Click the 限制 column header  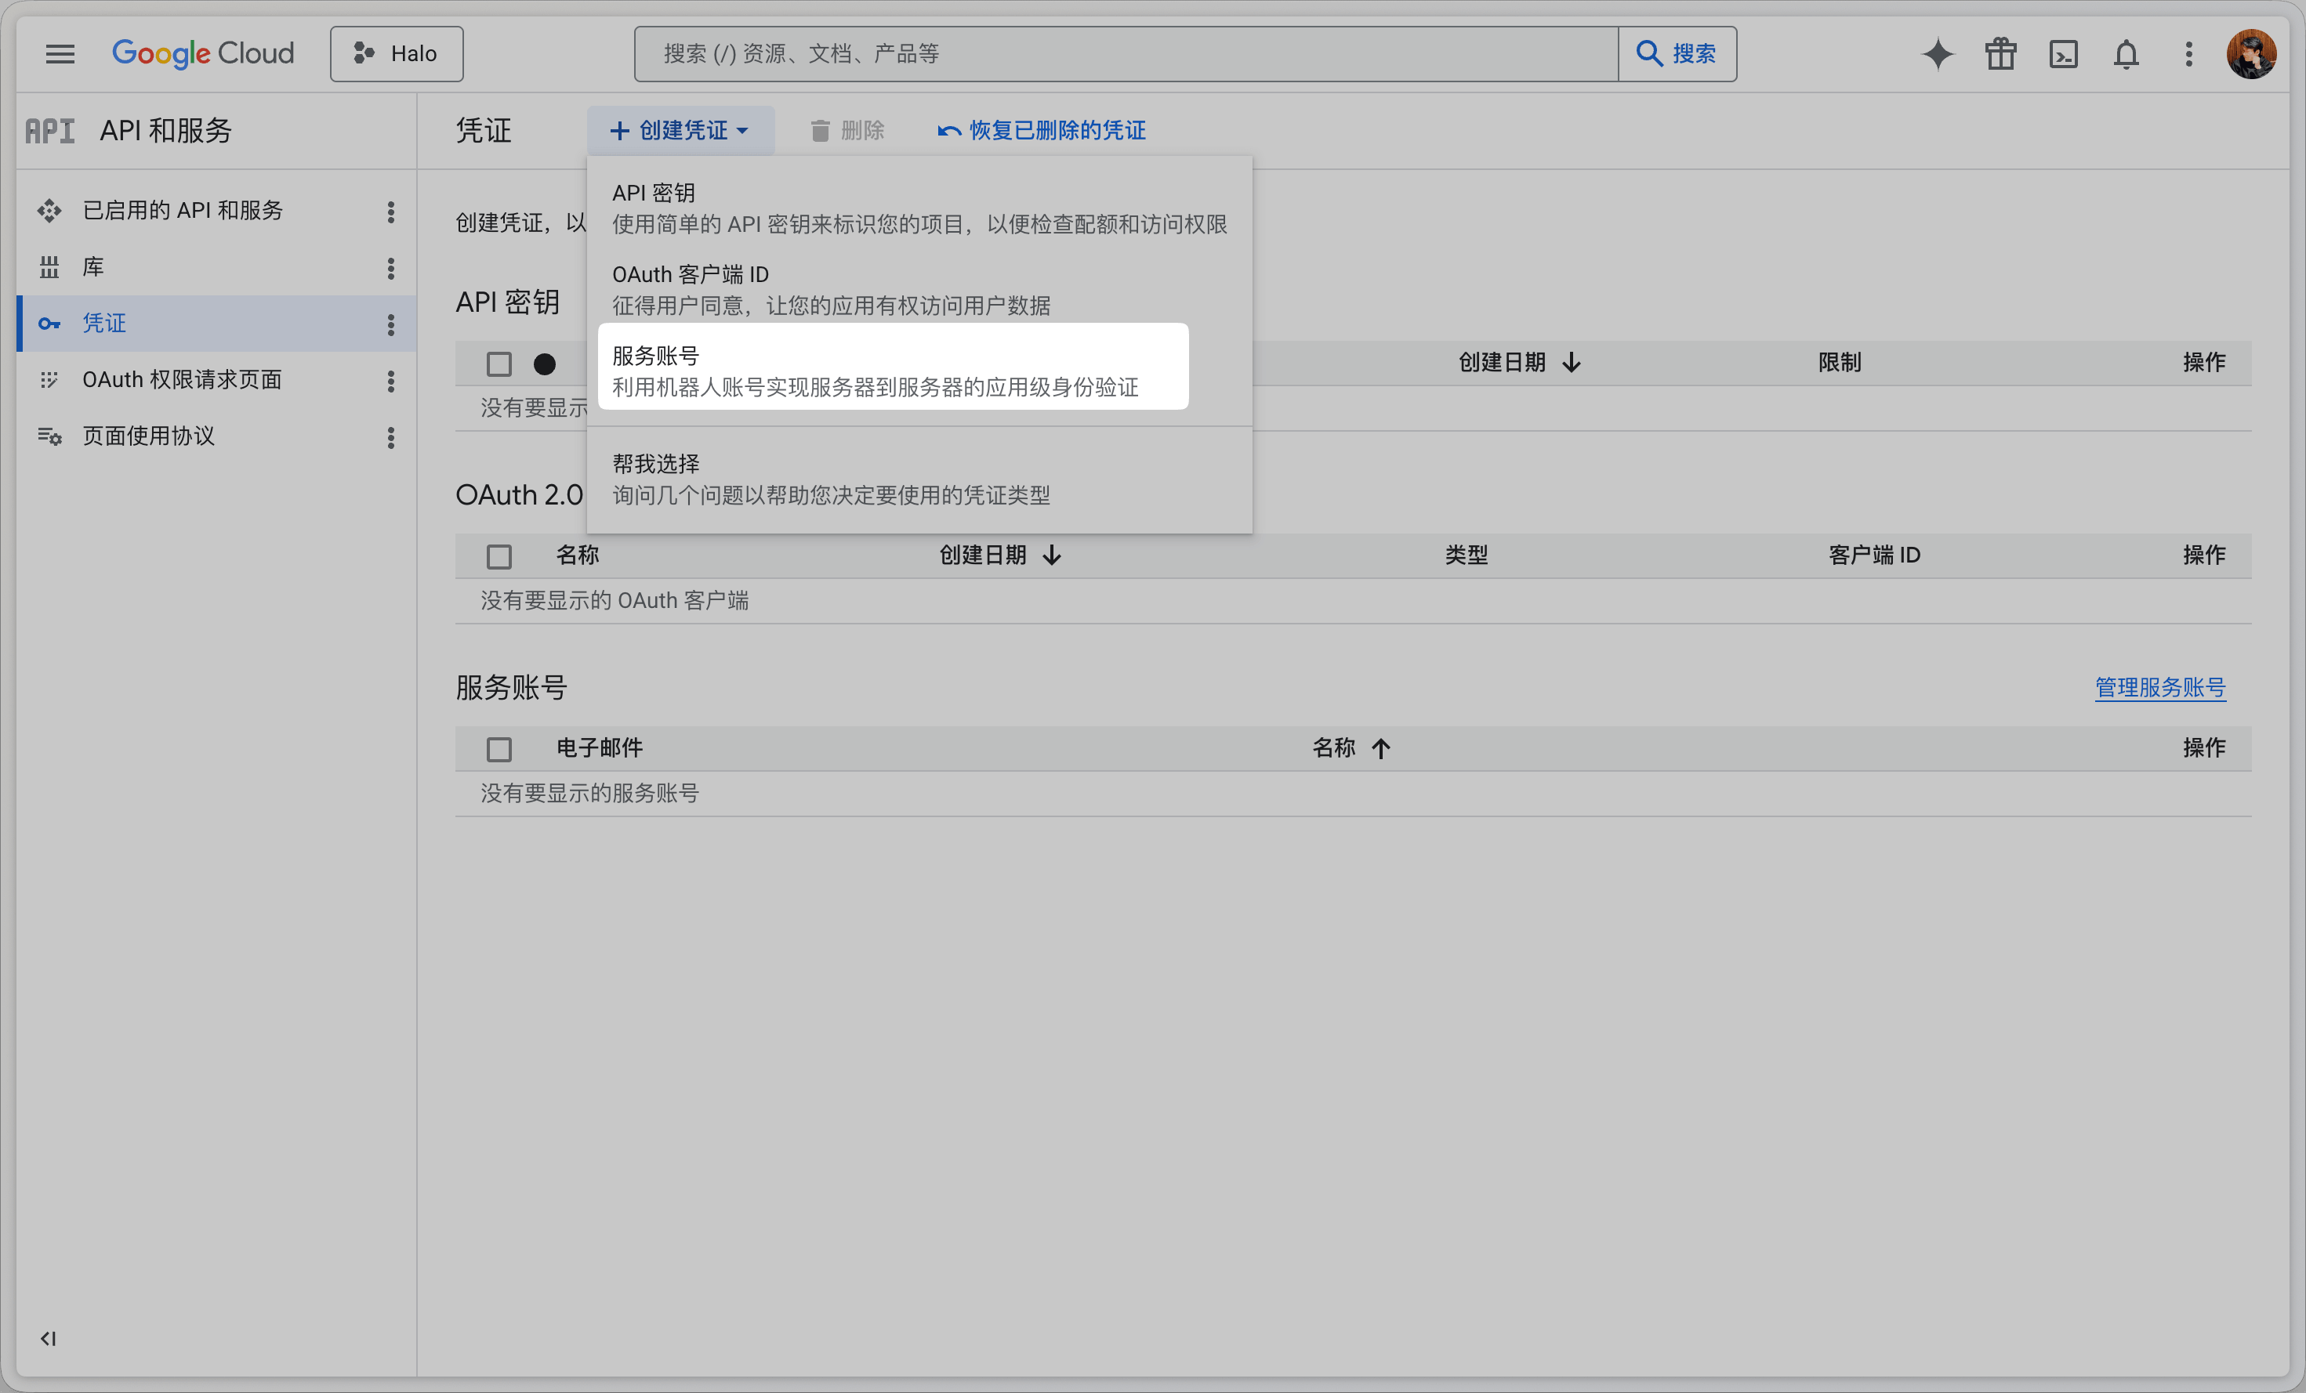[x=1839, y=363]
